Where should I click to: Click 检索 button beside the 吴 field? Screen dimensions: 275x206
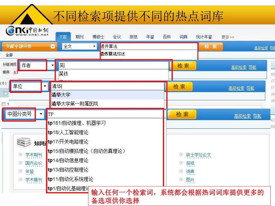pyautogui.click(x=183, y=66)
